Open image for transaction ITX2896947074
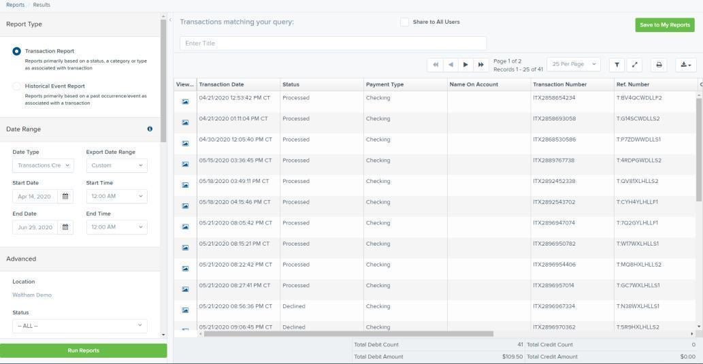Viewport: 703px width, 364px height. click(x=185, y=227)
